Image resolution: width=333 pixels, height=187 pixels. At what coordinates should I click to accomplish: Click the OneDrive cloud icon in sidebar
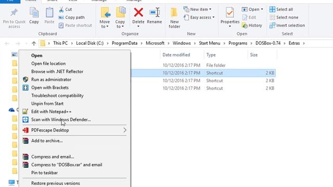tap(11, 110)
